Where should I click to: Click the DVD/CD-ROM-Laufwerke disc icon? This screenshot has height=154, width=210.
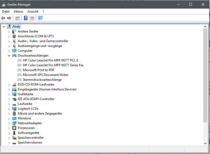[14, 85]
